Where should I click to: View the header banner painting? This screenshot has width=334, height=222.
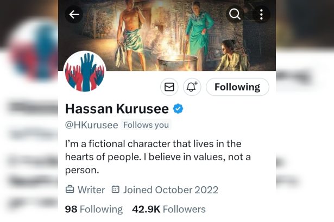pos(167,35)
